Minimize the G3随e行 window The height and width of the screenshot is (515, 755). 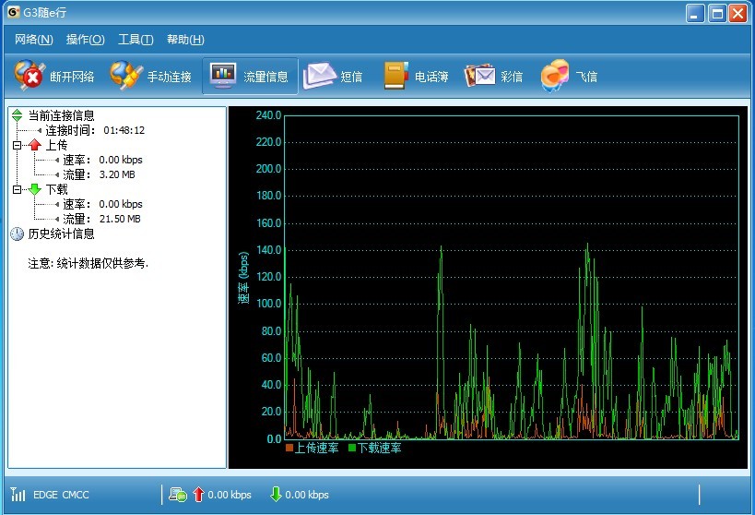tap(695, 14)
